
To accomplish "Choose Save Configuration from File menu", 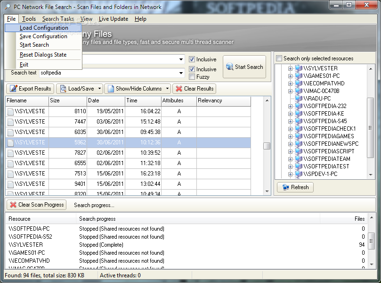I will [43, 36].
